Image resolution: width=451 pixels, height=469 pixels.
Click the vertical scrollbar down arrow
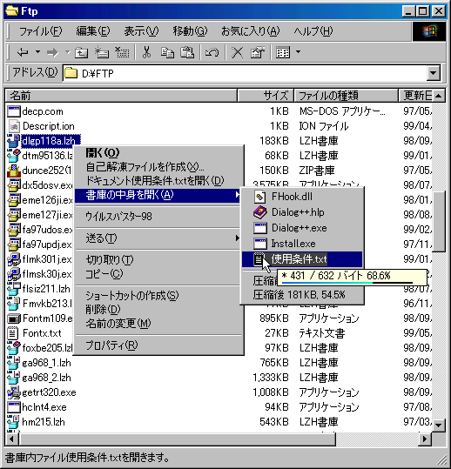click(439, 425)
